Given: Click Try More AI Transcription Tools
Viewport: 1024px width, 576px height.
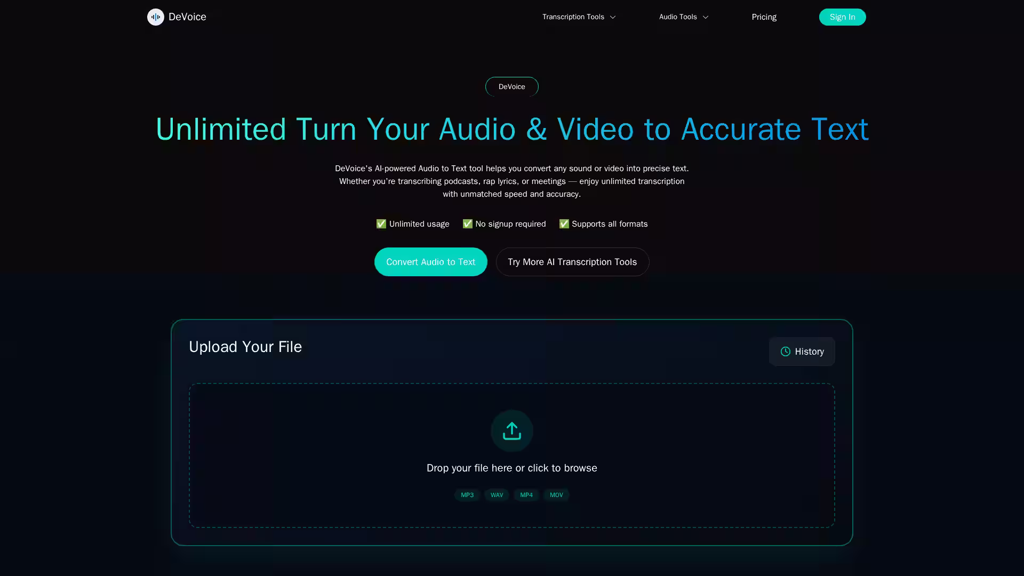Looking at the screenshot, I should (x=572, y=262).
